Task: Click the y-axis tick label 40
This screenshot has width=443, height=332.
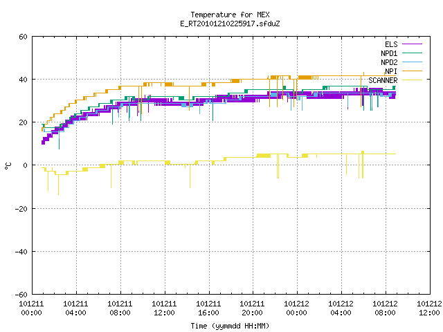Action: [23, 80]
